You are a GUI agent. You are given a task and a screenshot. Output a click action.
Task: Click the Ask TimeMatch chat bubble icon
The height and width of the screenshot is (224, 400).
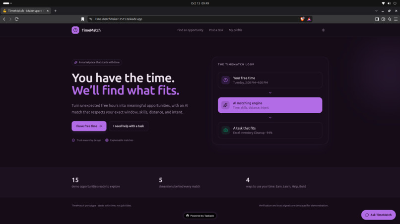(367, 215)
